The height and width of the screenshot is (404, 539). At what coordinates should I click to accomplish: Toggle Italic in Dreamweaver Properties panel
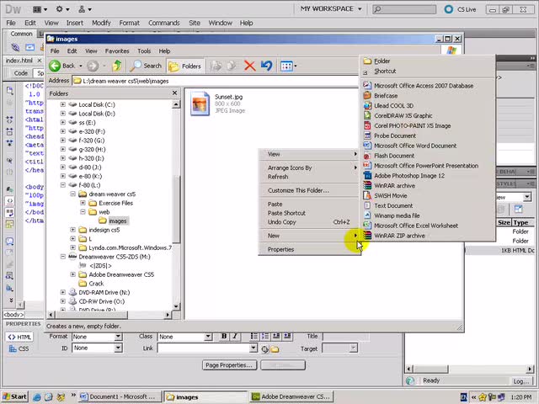point(235,336)
